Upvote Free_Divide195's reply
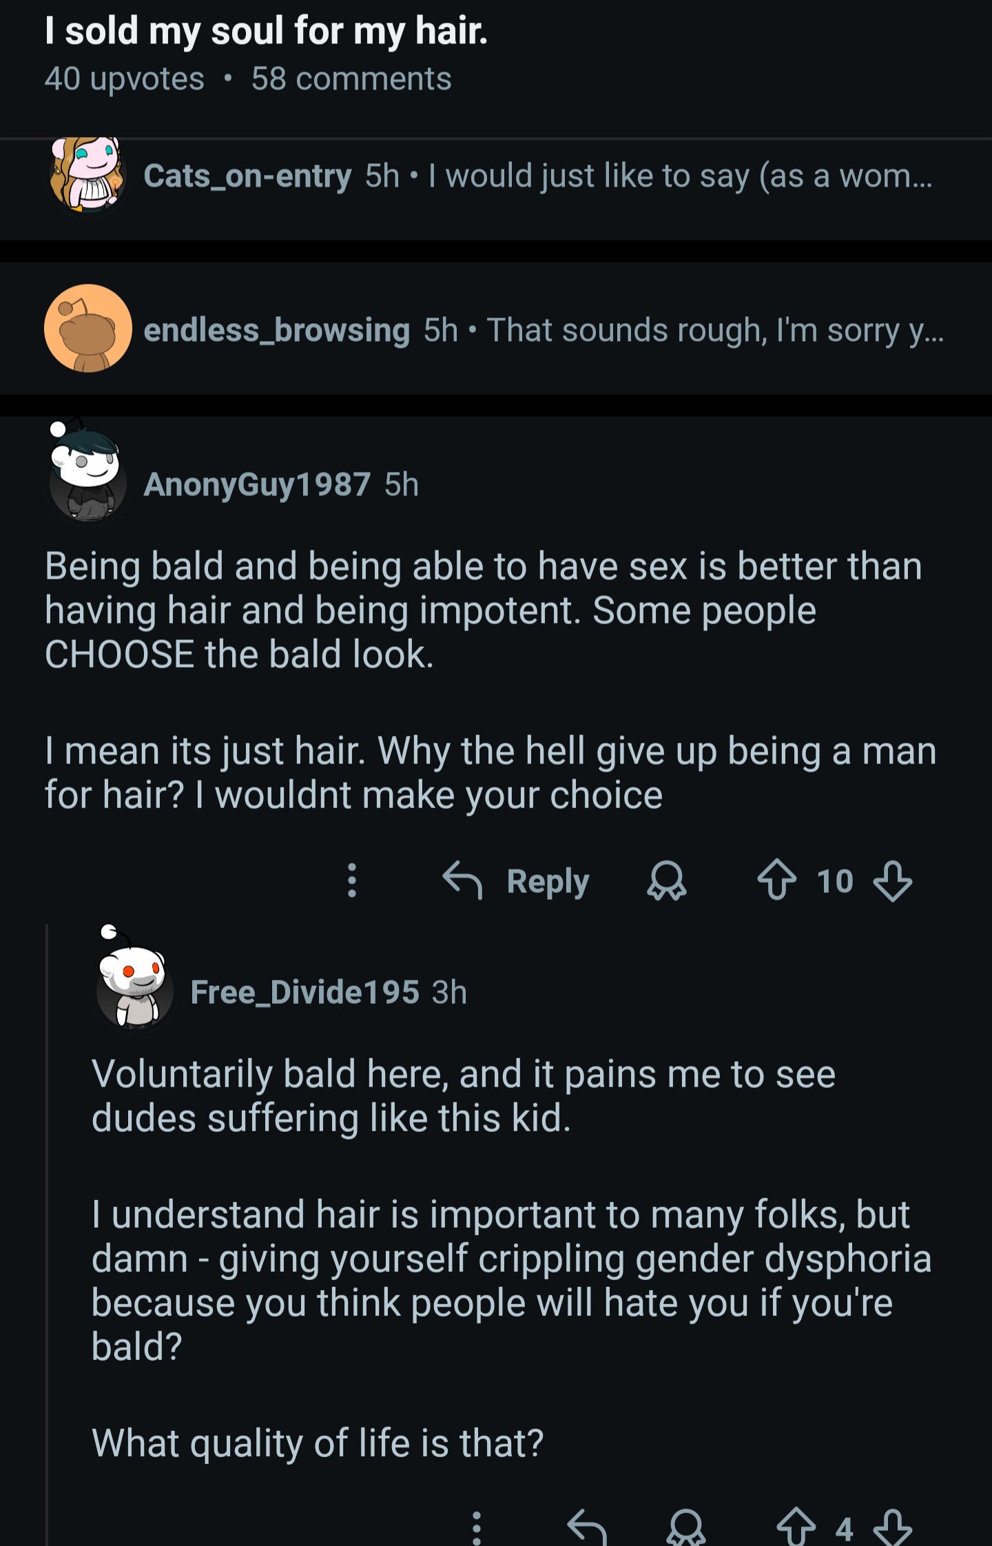The height and width of the screenshot is (1546, 992). click(796, 1527)
